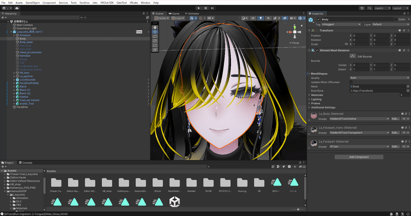411x216 pixels.
Task: Pick mesh with the Mesh field object picker
Action: pos(408,86)
